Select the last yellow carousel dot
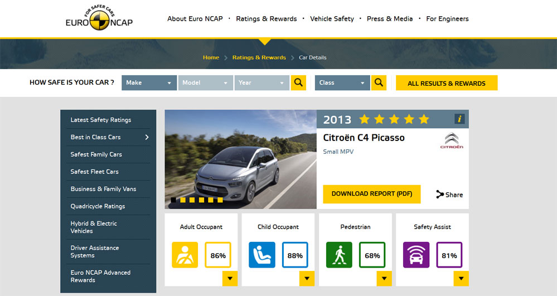 pos(220,200)
